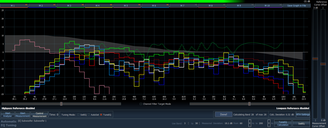The width and height of the screenshot is (328, 128).
Task: Click the '100' frequency axis label
Action: [x=74, y=97]
